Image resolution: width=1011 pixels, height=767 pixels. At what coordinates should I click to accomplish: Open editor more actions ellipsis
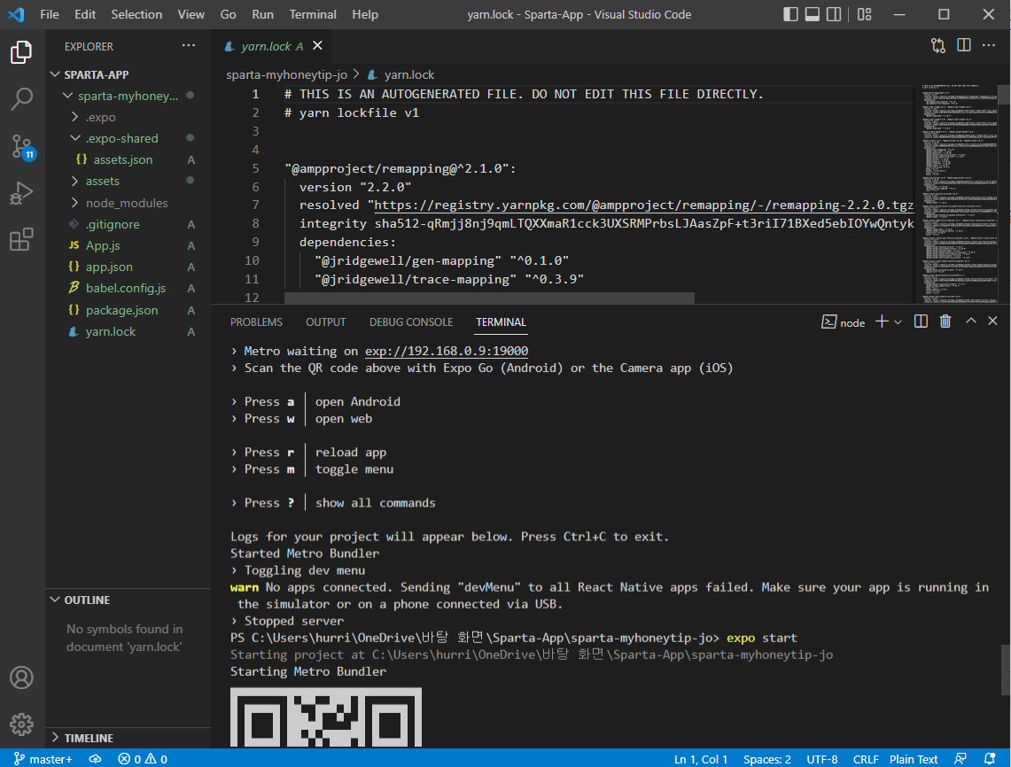pyautogui.click(x=989, y=46)
